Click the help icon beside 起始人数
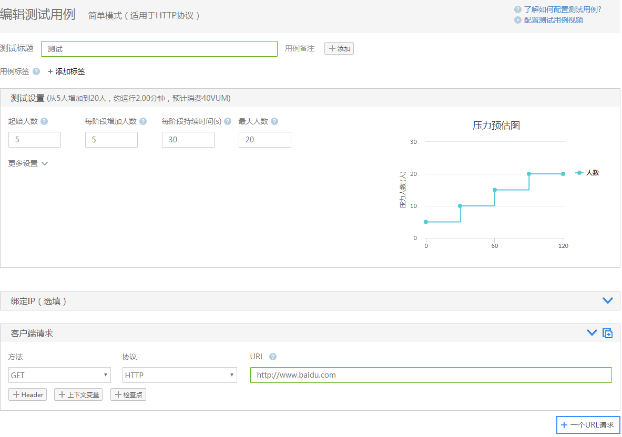The image size is (622, 437). coord(44,121)
